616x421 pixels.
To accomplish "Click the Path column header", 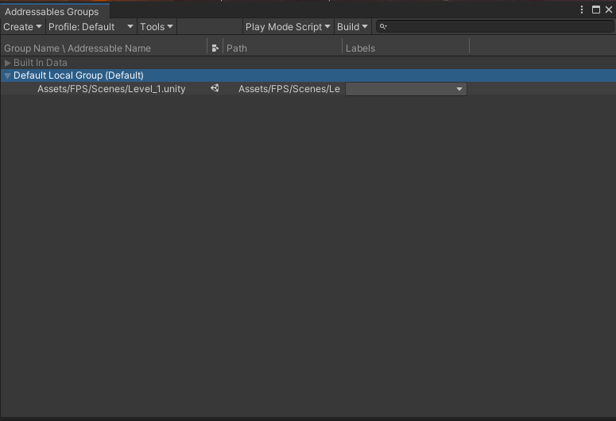I will 237,48.
